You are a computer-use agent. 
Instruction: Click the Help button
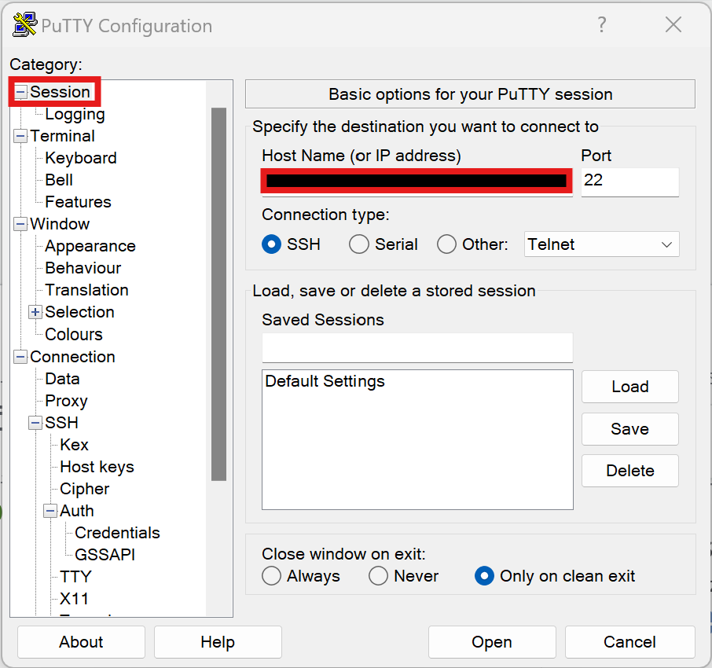(218, 641)
